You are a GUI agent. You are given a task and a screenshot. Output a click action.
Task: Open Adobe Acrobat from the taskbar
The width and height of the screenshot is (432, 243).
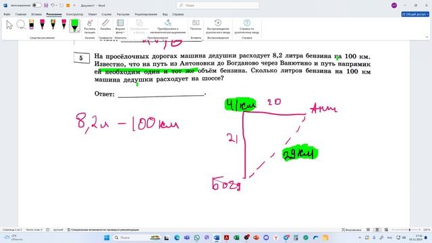coord(227,238)
